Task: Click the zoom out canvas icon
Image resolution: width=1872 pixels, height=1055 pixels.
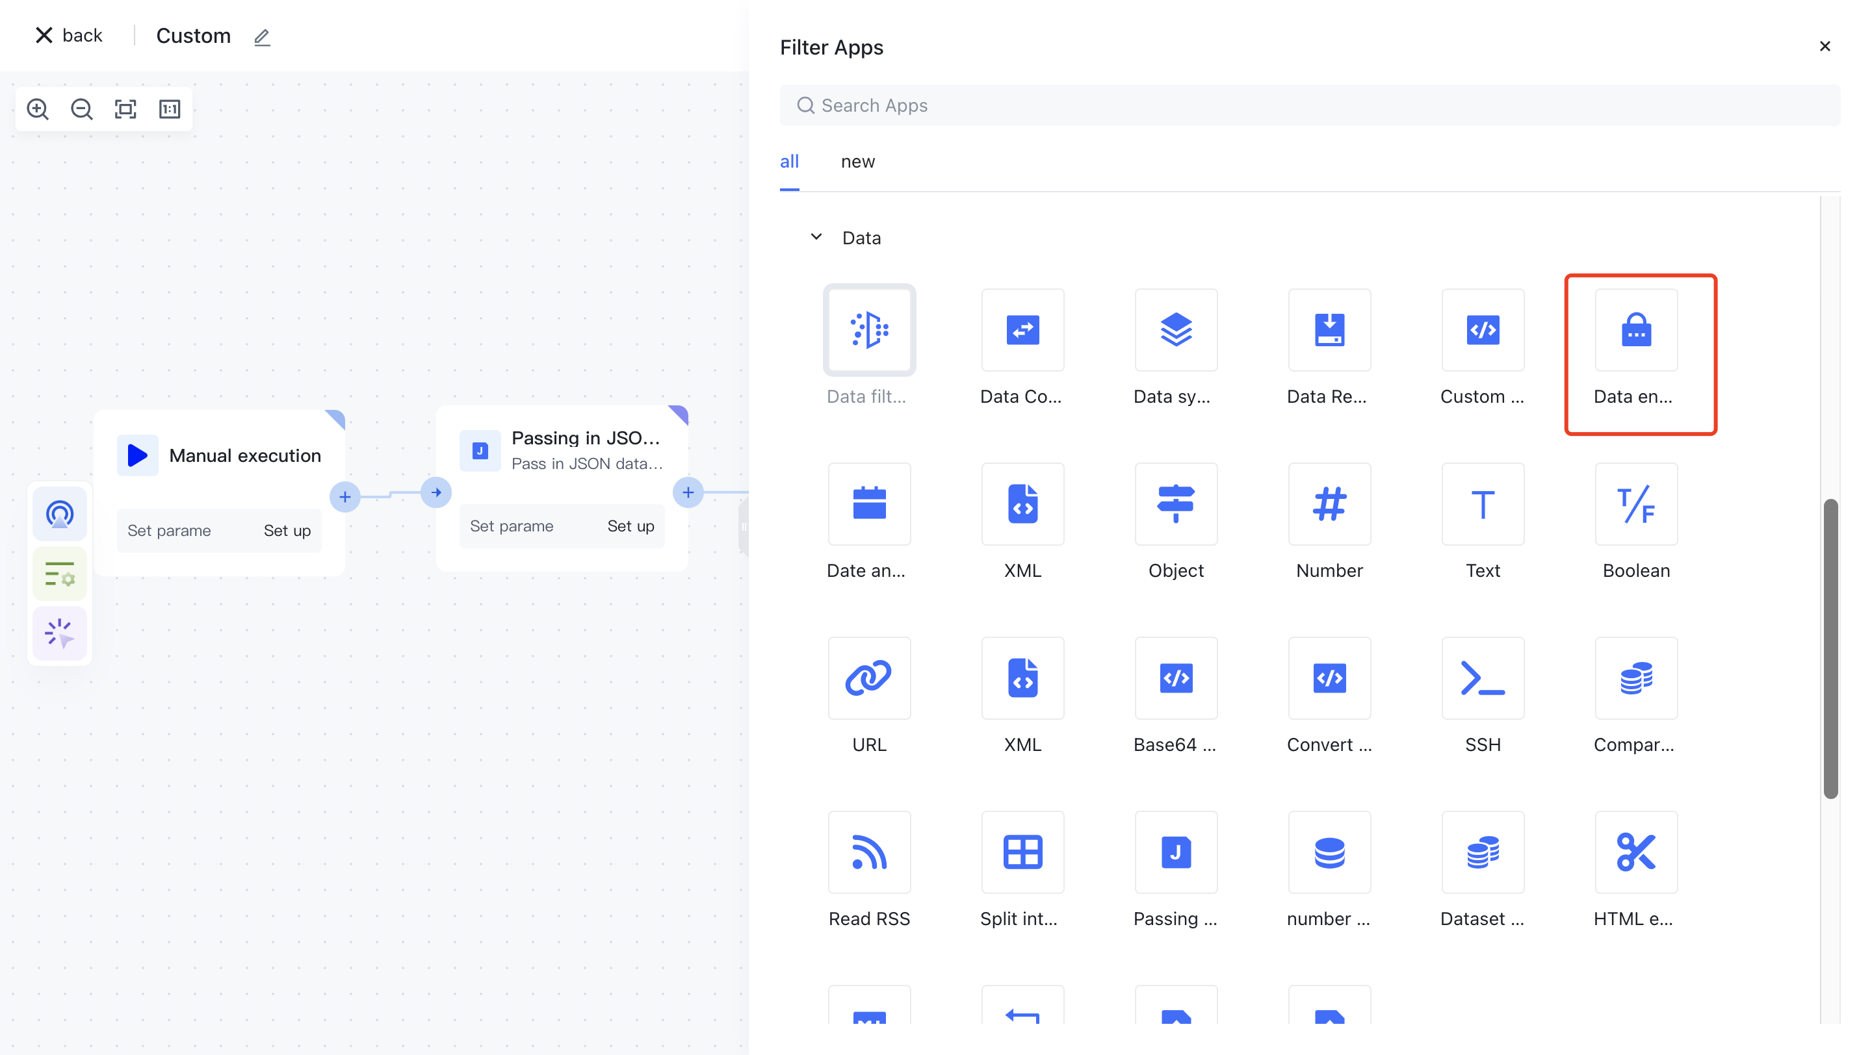Action: [x=81, y=109]
